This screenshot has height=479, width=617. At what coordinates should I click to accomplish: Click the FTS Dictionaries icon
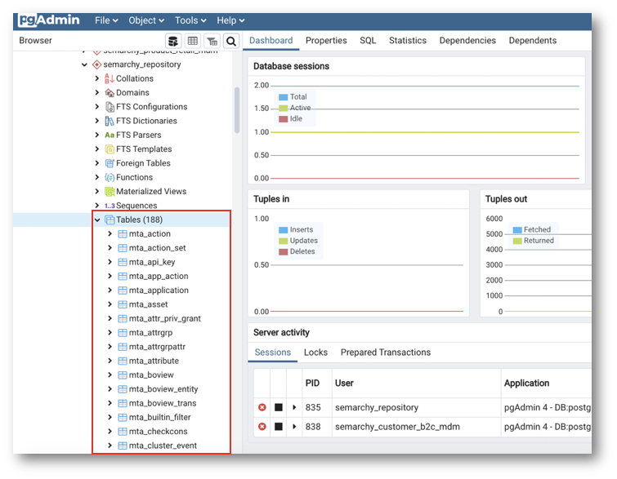pos(110,121)
